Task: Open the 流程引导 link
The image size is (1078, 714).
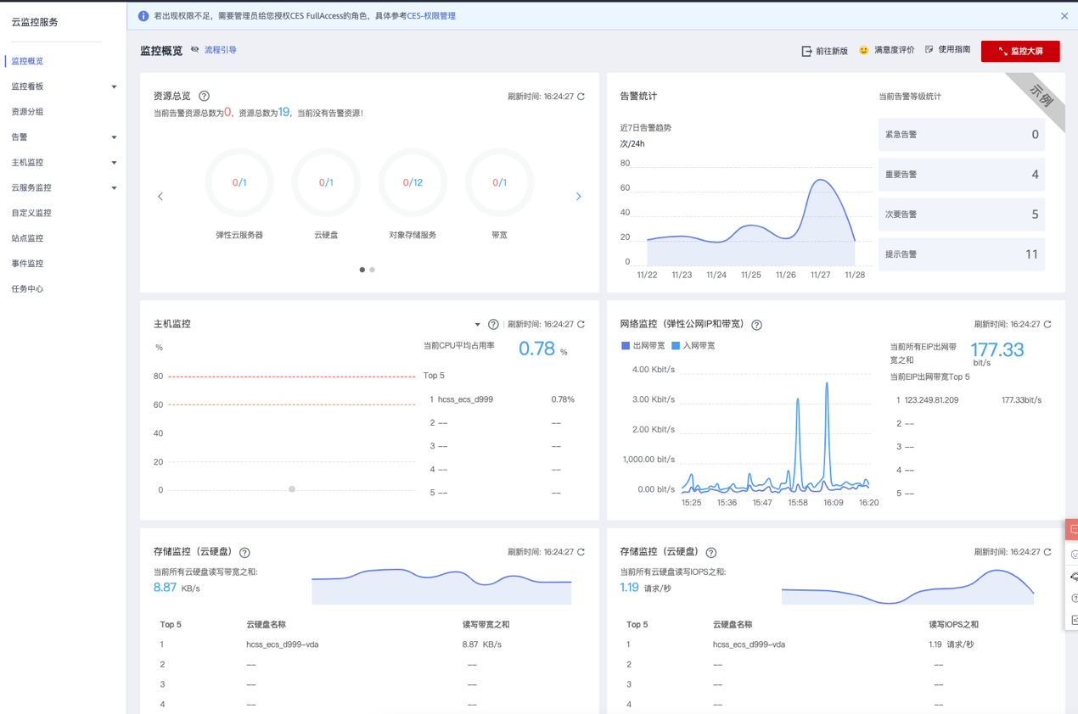Action: 221,50
